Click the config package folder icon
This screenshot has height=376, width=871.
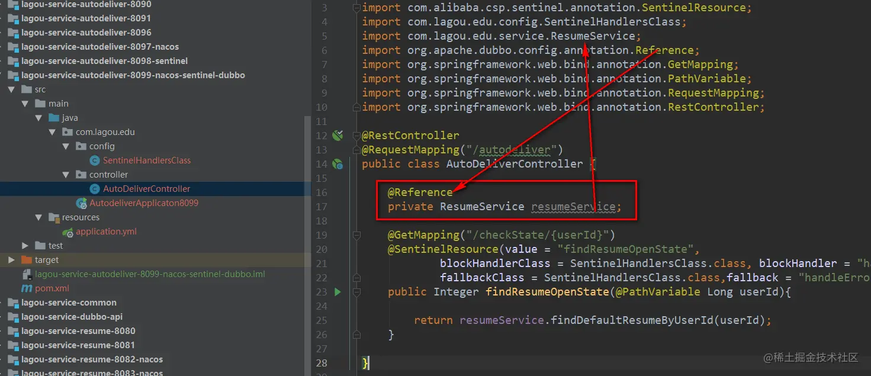point(81,146)
